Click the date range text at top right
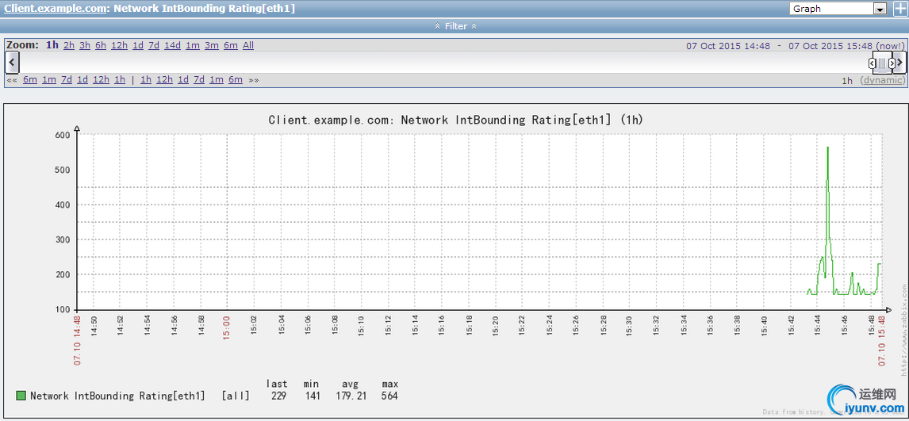Screen dimensions: 909x421 tap(796, 46)
